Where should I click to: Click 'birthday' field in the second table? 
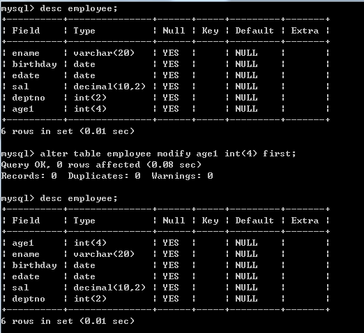click(34, 265)
